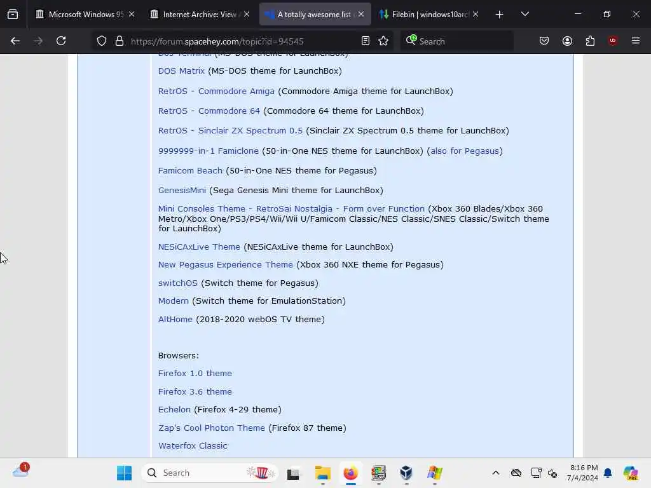
Task: Open tracking protection shield icon
Action: click(x=102, y=41)
